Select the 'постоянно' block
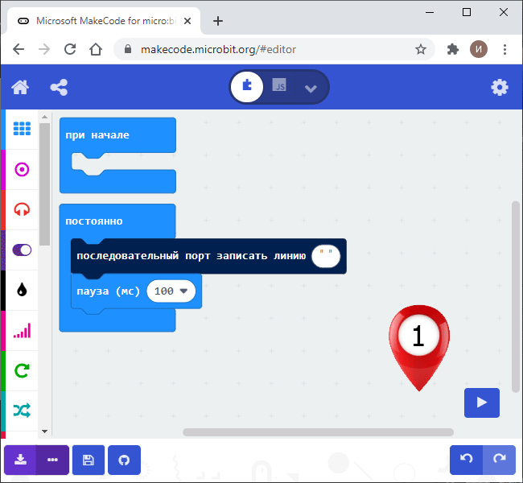The width and height of the screenshot is (523, 483). pos(117,221)
